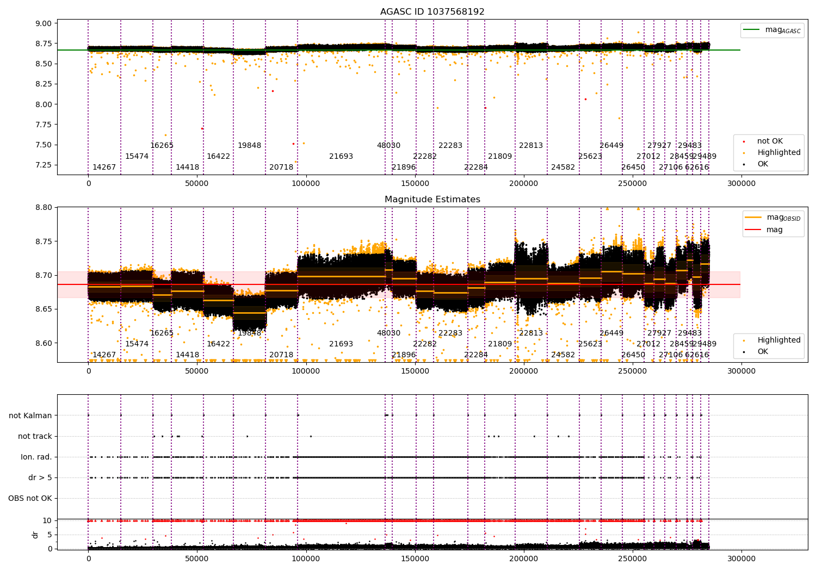Image resolution: width=816 pixels, height=571 pixels.
Task: Click OBSID label "19848" in top plot
Action: pos(249,146)
